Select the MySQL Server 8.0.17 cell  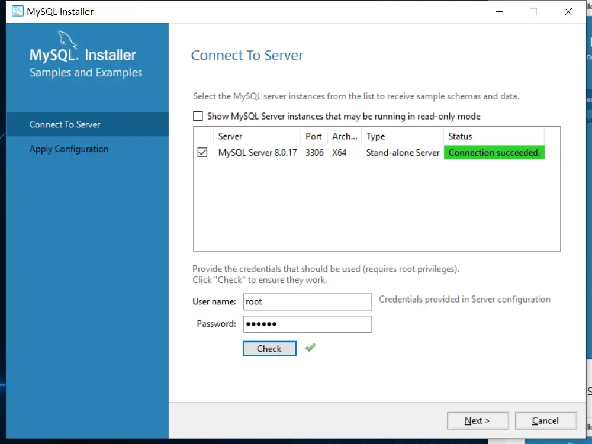[x=258, y=153]
